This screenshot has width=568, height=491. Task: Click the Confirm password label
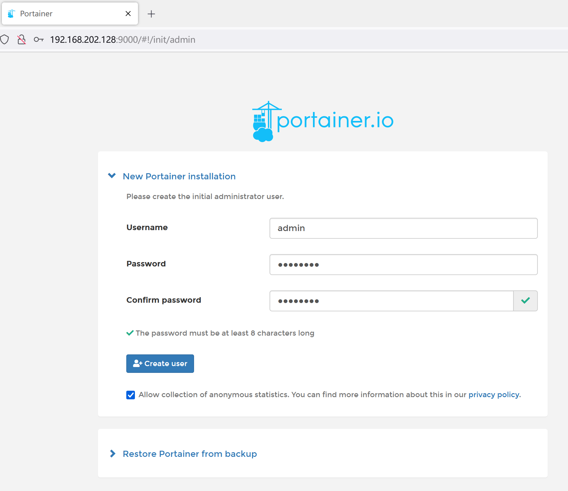(x=164, y=300)
